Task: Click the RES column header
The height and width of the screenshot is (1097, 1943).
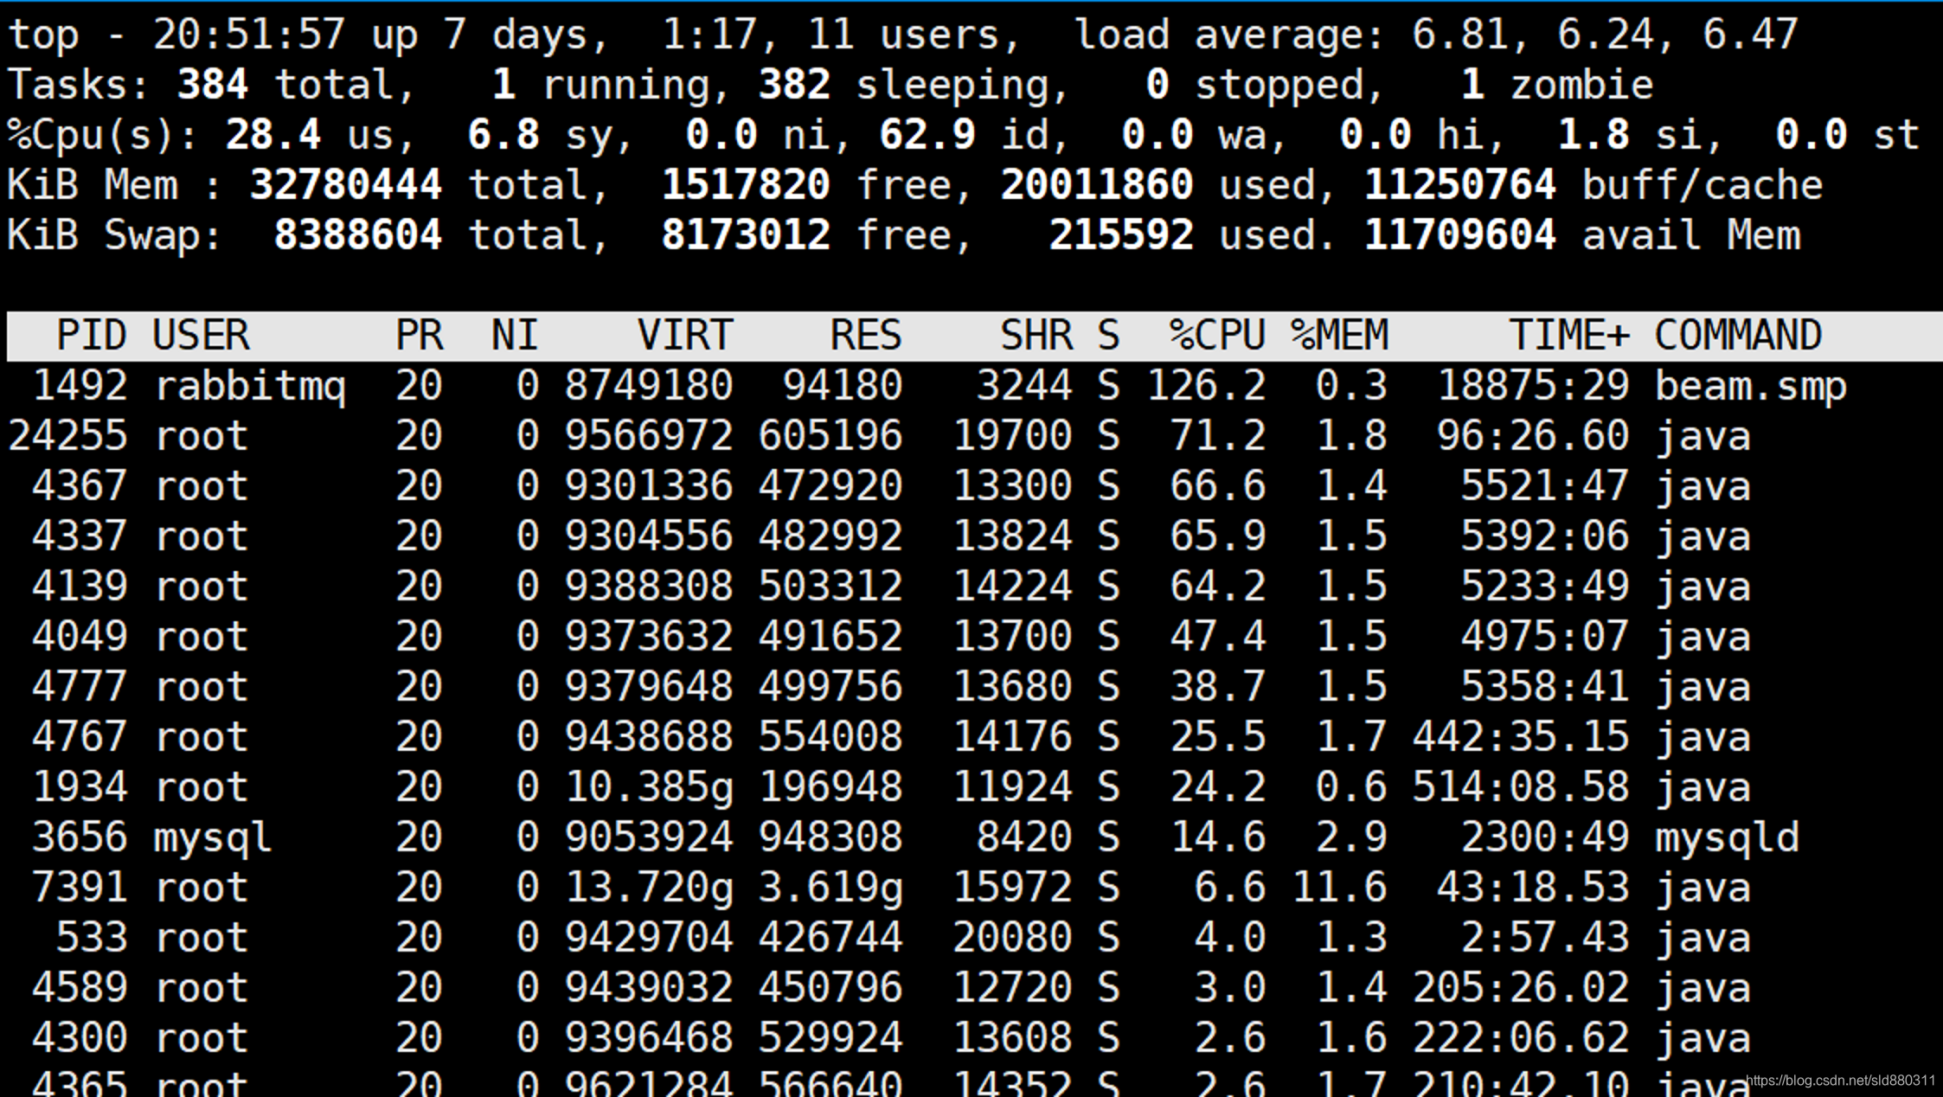Action: pyautogui.click(x=866, y=336)
